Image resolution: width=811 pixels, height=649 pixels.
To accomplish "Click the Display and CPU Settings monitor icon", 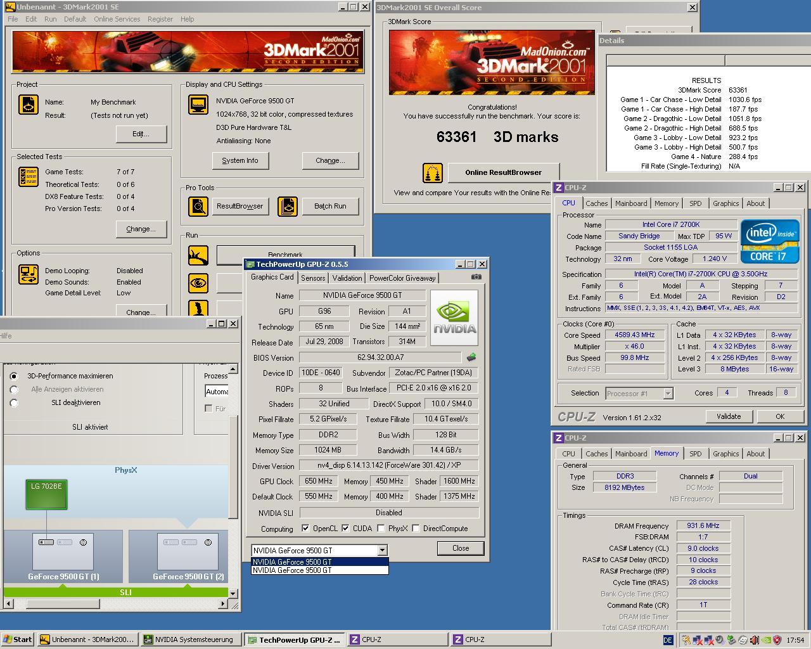I will [198, 105].
